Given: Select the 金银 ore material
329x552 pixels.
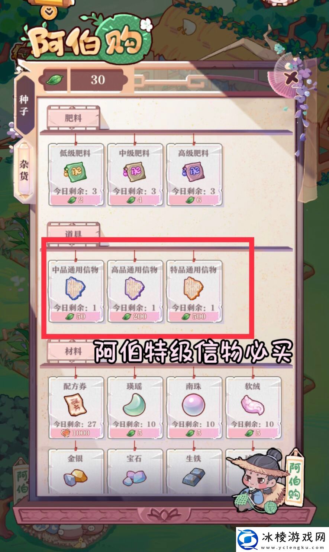Looking at the screenshot, I should point(76,471).
